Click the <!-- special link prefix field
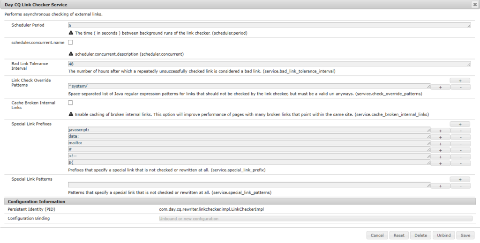 [x=249, y=156]
